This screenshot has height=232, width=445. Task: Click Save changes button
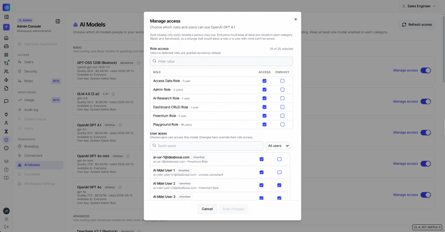click(233, 209)
